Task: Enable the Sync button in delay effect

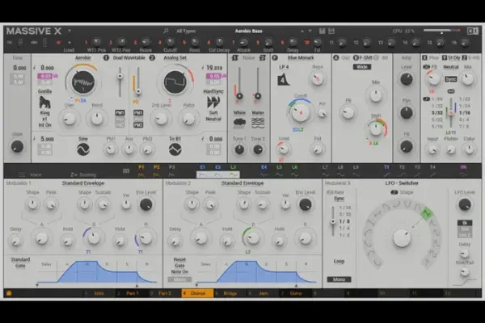Action: [x=450, y=80]
